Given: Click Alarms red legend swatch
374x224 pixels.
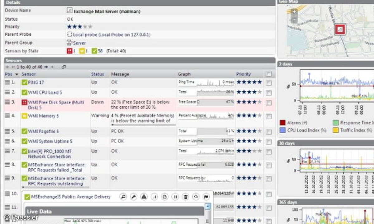Looking at the screenshot, I should (282, 123).
